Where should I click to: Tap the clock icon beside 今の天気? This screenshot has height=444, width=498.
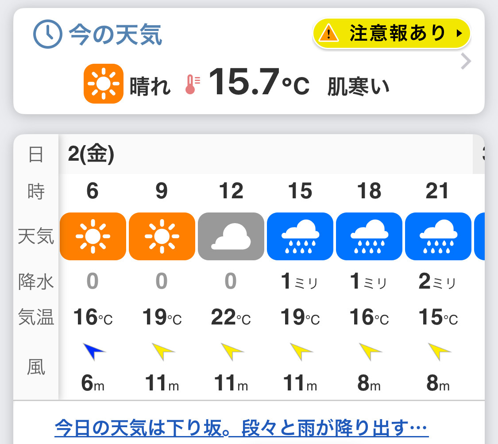pos(48,34)
